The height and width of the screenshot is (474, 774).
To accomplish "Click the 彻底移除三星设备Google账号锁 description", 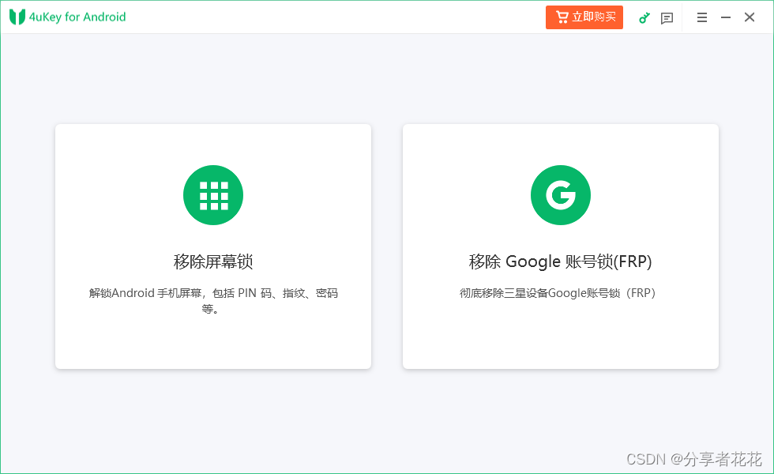I will coord(558,293).
